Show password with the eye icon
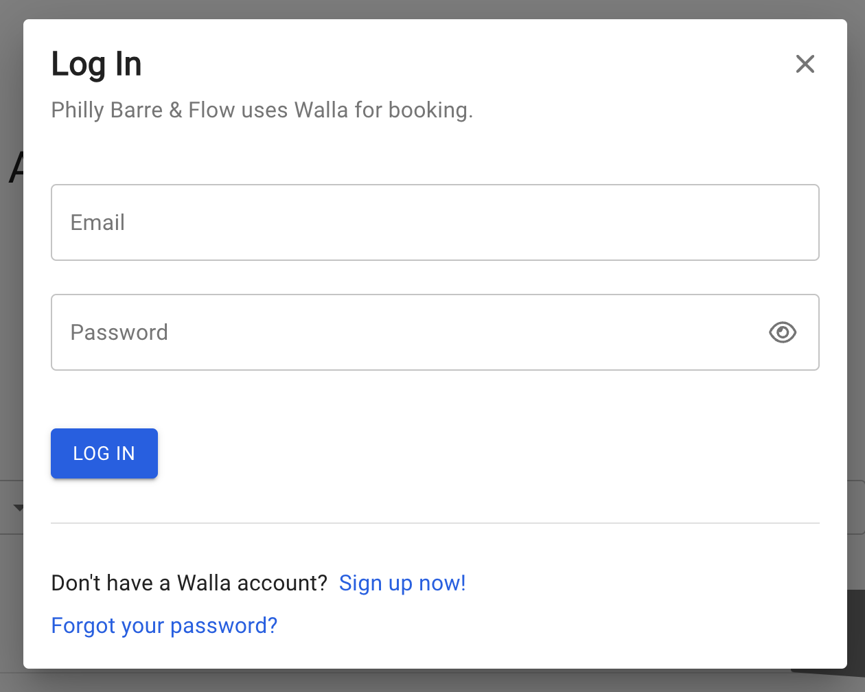865x692 pixels. tap(782, 332)
